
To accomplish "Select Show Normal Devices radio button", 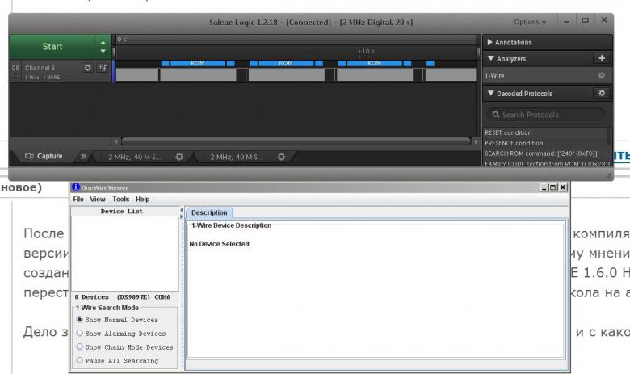I will 79,320.
